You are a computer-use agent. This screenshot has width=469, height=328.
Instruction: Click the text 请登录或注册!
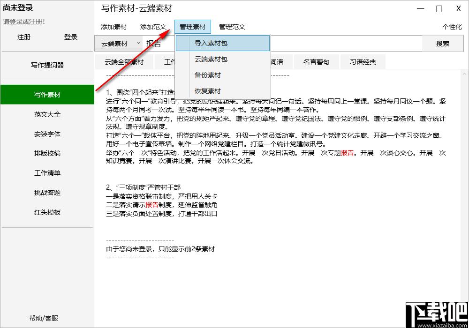pos(24,22)
